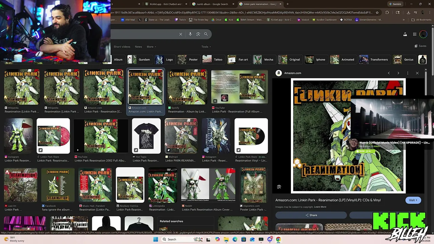434x244 pixels.
Task: Open Discord from the taskbar
Action: coord(270,239)
